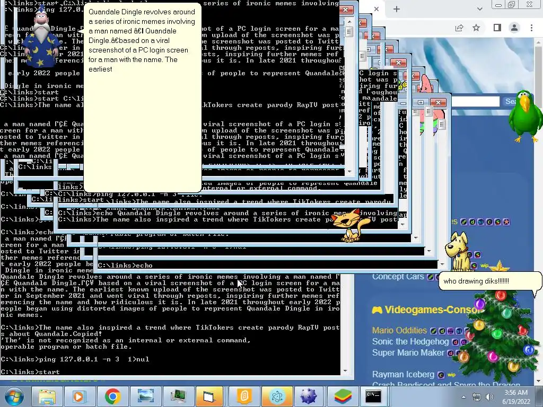543x407 pixels.
Task: Open the green-screen monitor taskbar icon
Action: click(x=178, y=396)
